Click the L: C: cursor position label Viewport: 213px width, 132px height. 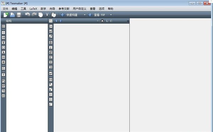[109, 21]
